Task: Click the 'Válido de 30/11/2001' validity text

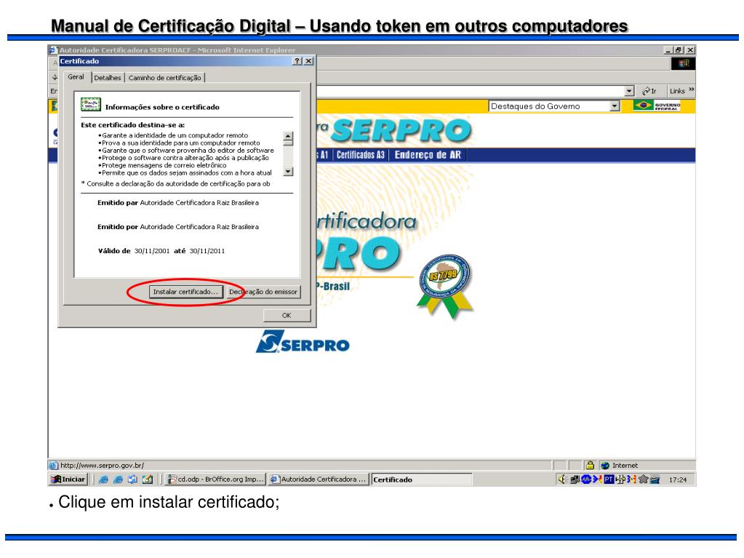Action: click(x=161, y=251)
